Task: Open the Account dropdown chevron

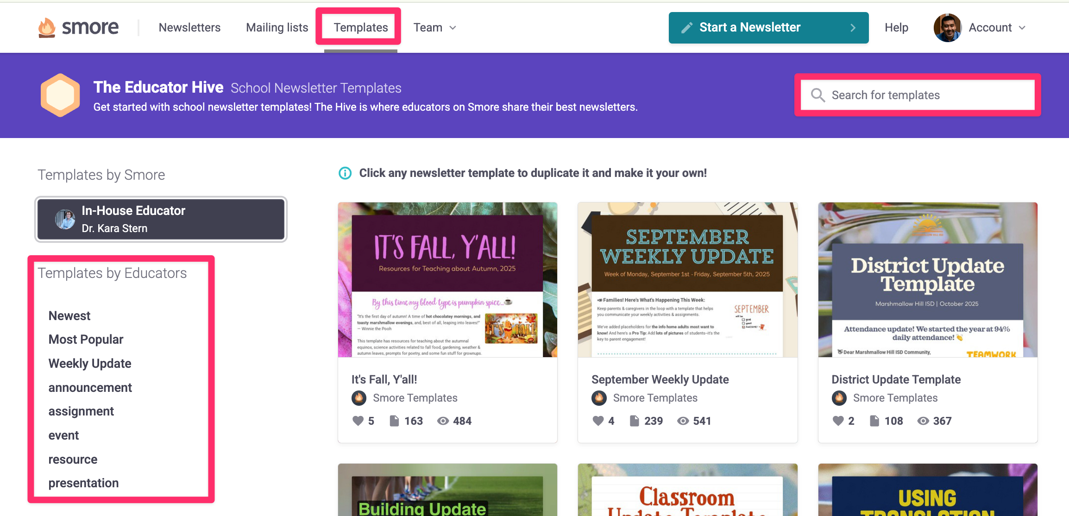Action: (1022, 28)
